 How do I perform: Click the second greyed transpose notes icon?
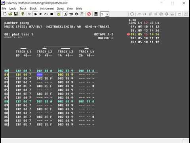click(x=144, y=14)
